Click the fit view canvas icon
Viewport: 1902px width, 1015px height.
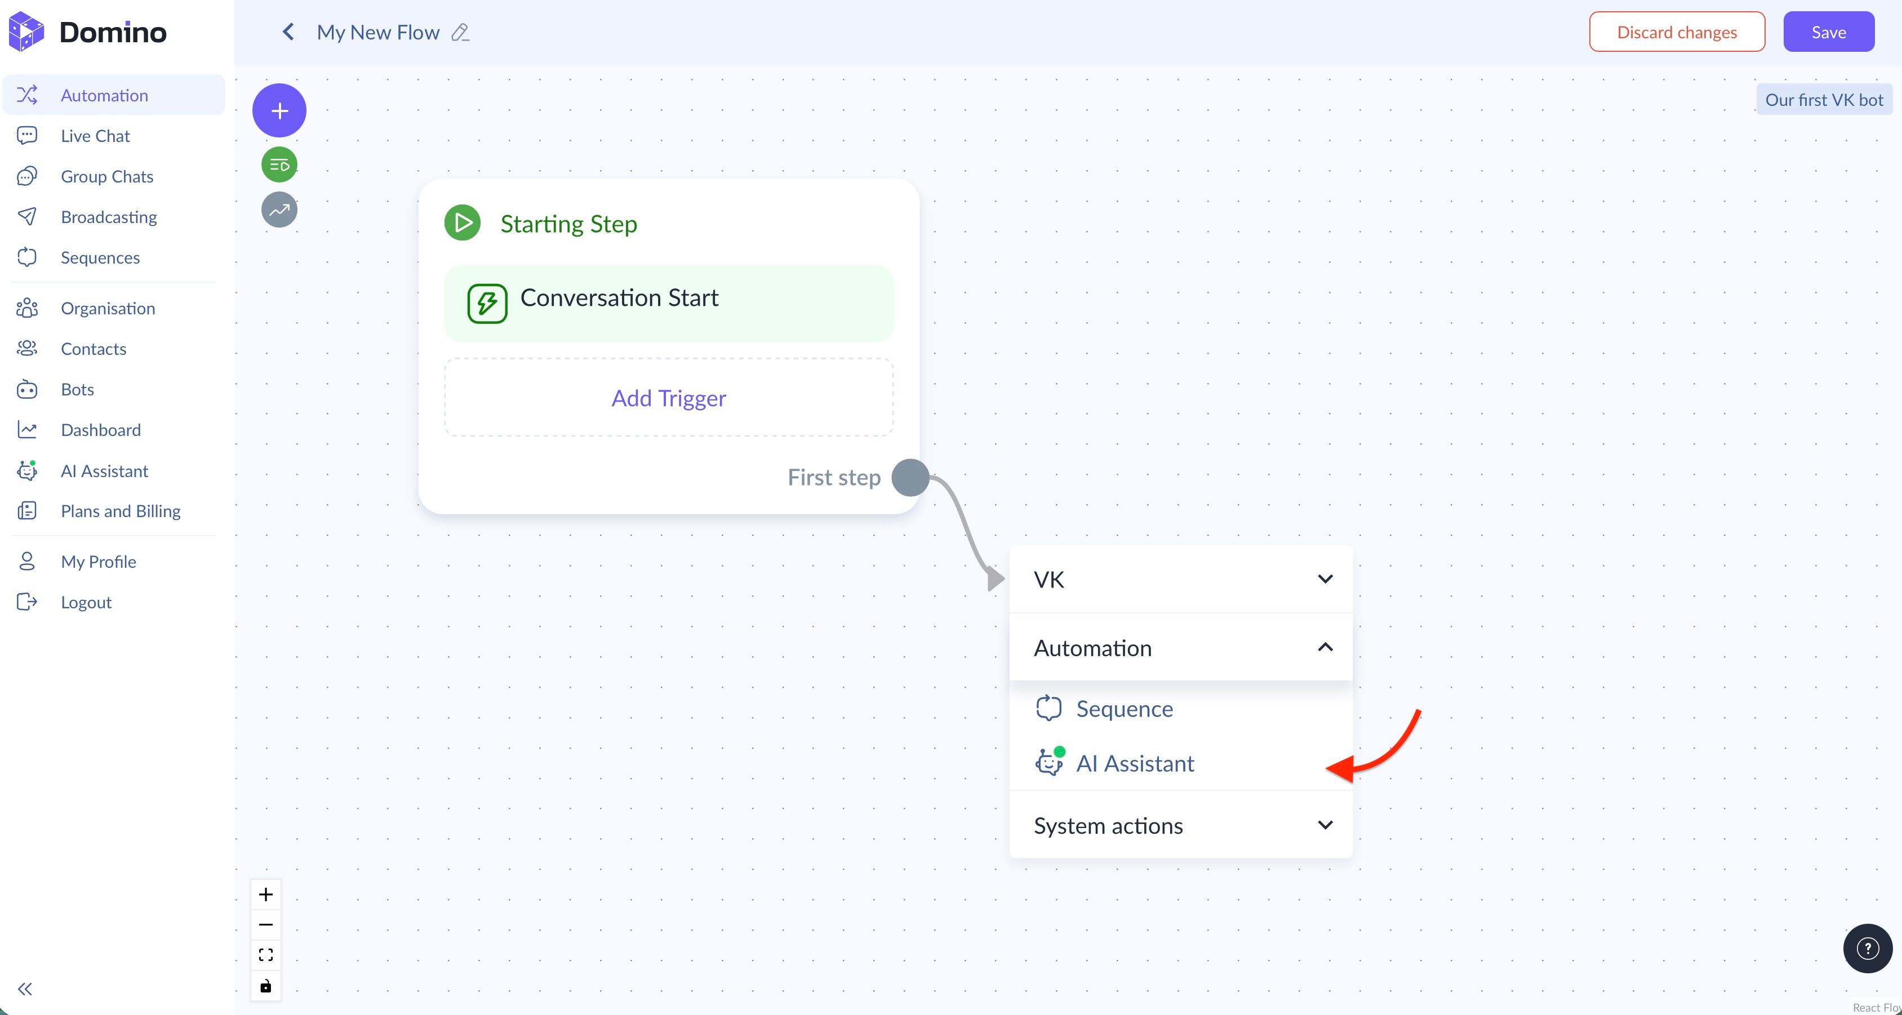[266, 955]
